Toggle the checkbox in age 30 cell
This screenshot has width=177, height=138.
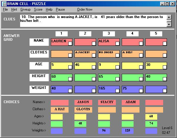click(x=165, y=67)
